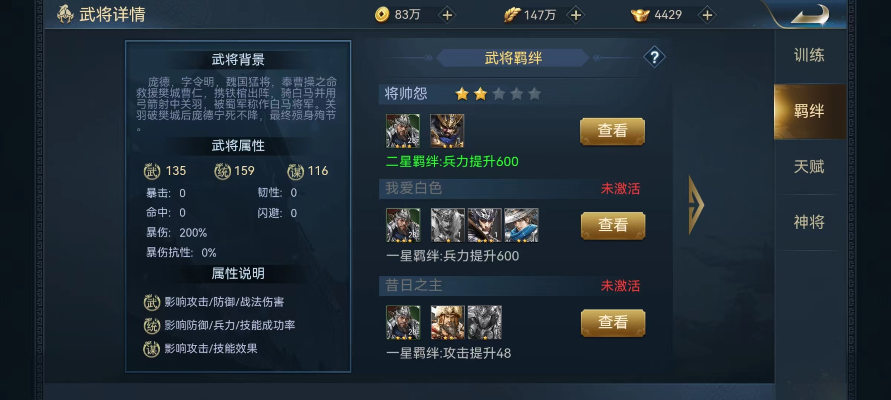Tap the wheat grain resource icon

tap(512, 15)
